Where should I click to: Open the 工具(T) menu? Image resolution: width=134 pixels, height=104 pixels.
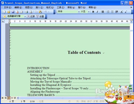(61, 7)
